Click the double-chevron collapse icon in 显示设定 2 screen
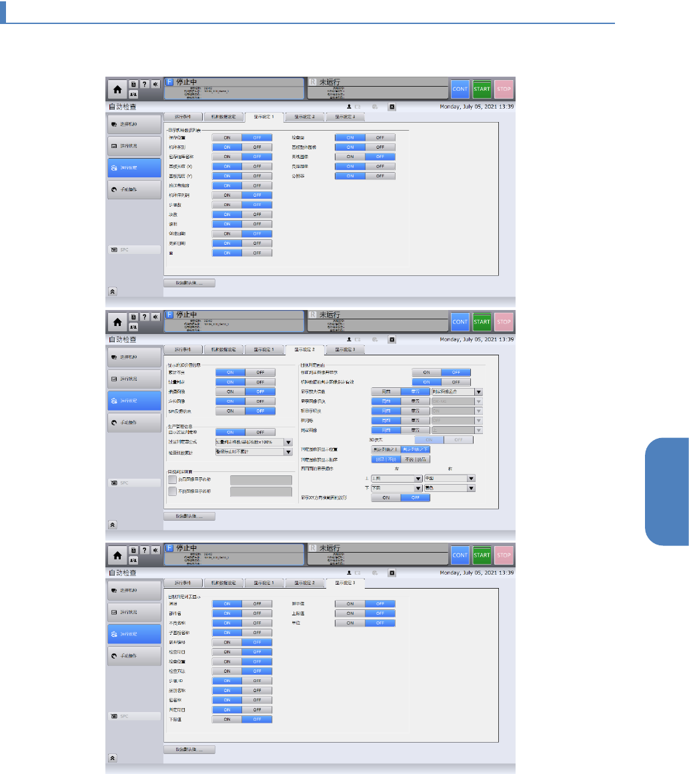The width and height of the screenshot is (689, 774). pos(113,525)
